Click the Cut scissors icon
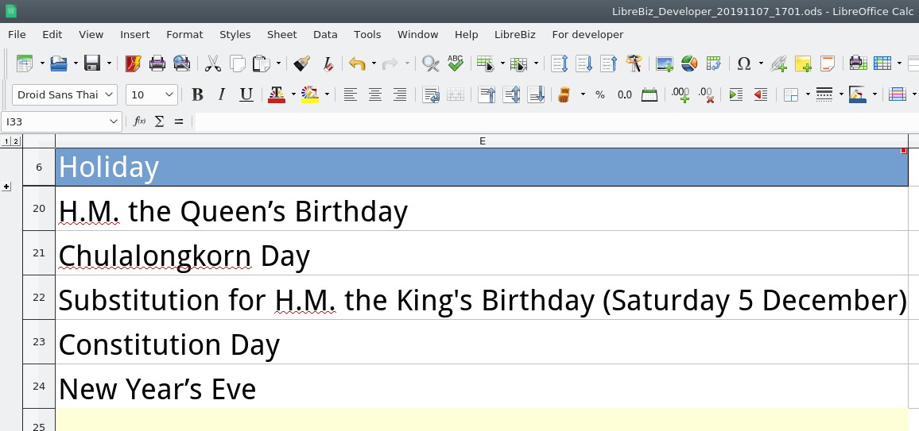This screenshot has height=431, width=919. tap(212, 63)
